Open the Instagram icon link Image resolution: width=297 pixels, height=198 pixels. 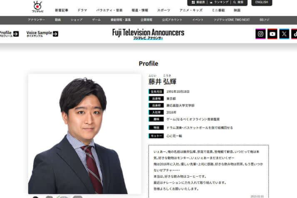pyautogui.click(x=261, y=34)
